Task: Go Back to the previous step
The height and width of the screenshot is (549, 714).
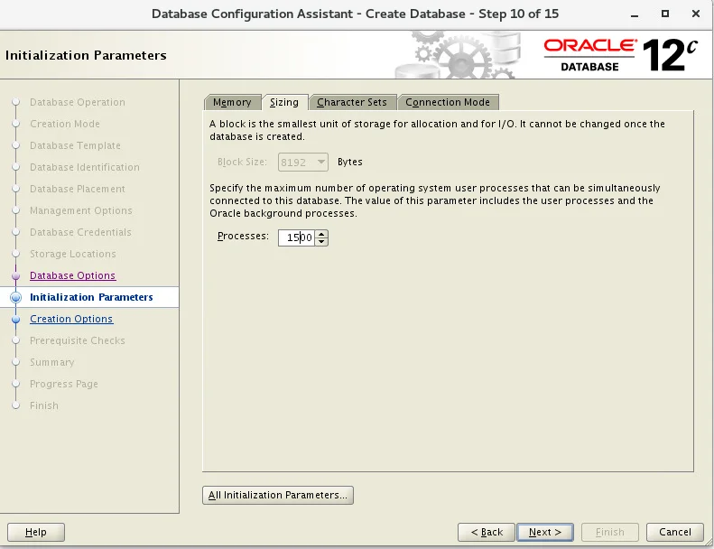Action: [487, 532]
